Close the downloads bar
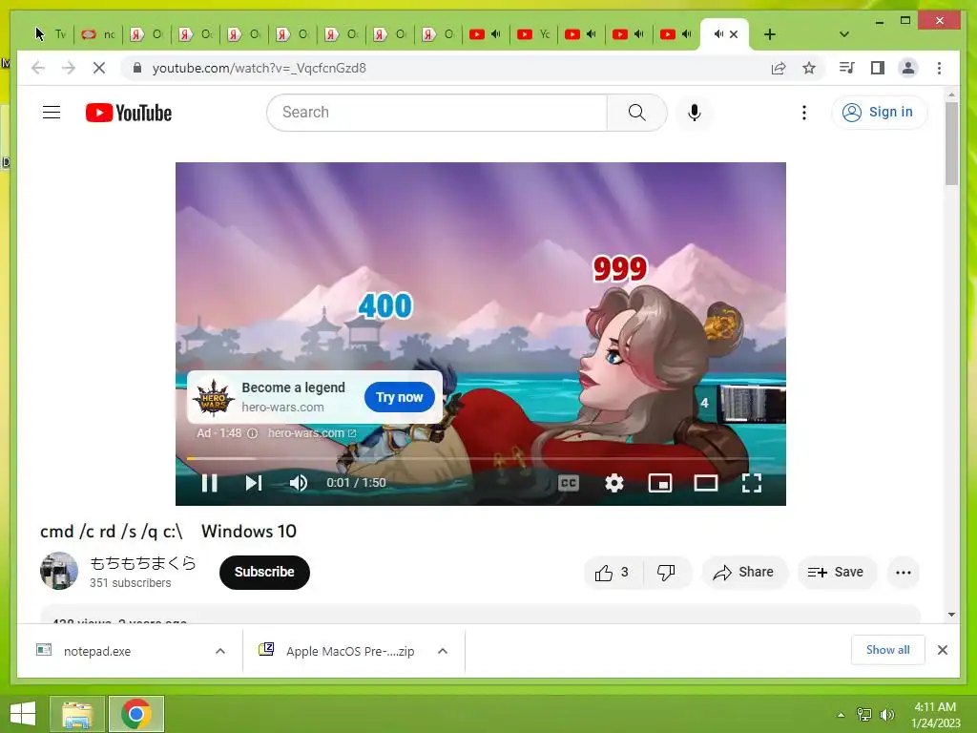 click(x=942, y=650)
